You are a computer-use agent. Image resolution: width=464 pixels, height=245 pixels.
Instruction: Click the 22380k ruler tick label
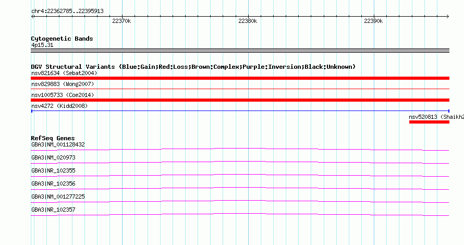click(248, 21)
